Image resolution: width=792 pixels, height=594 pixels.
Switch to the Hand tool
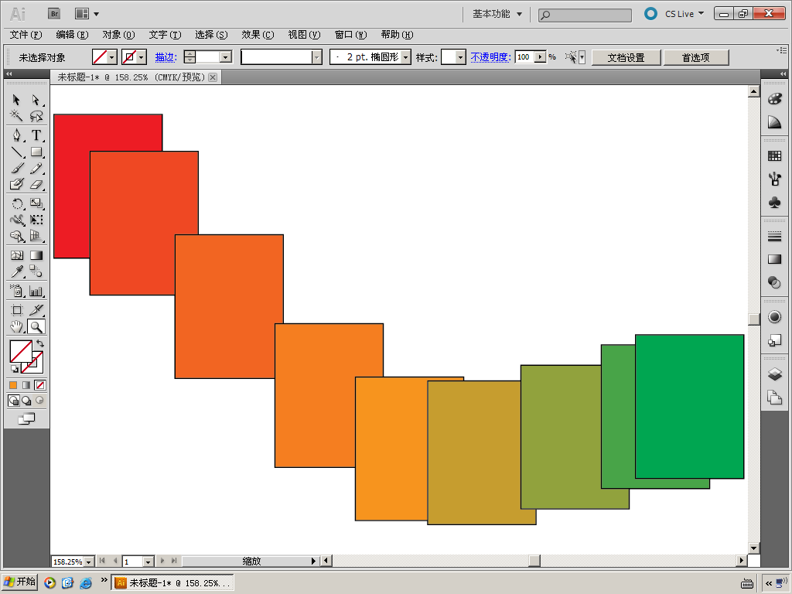coord(17,327)
